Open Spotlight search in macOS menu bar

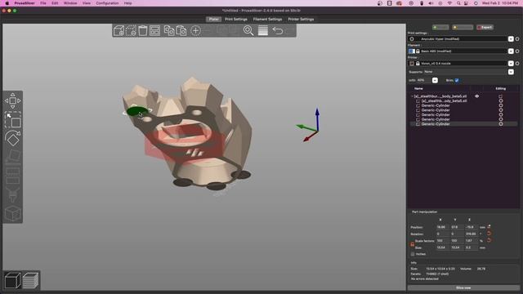coord(458,3)
